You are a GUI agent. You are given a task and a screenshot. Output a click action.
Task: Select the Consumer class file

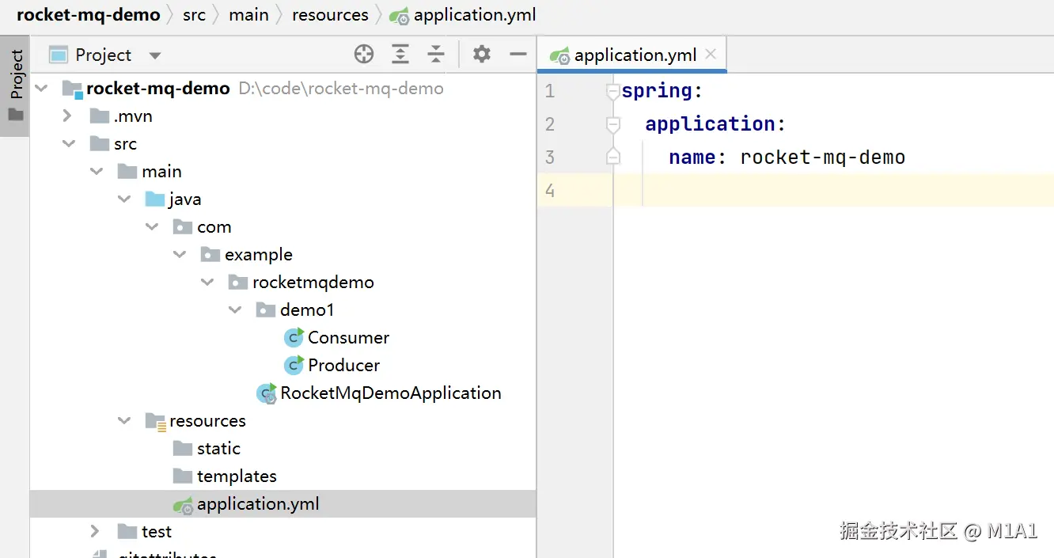pos(348,338)
